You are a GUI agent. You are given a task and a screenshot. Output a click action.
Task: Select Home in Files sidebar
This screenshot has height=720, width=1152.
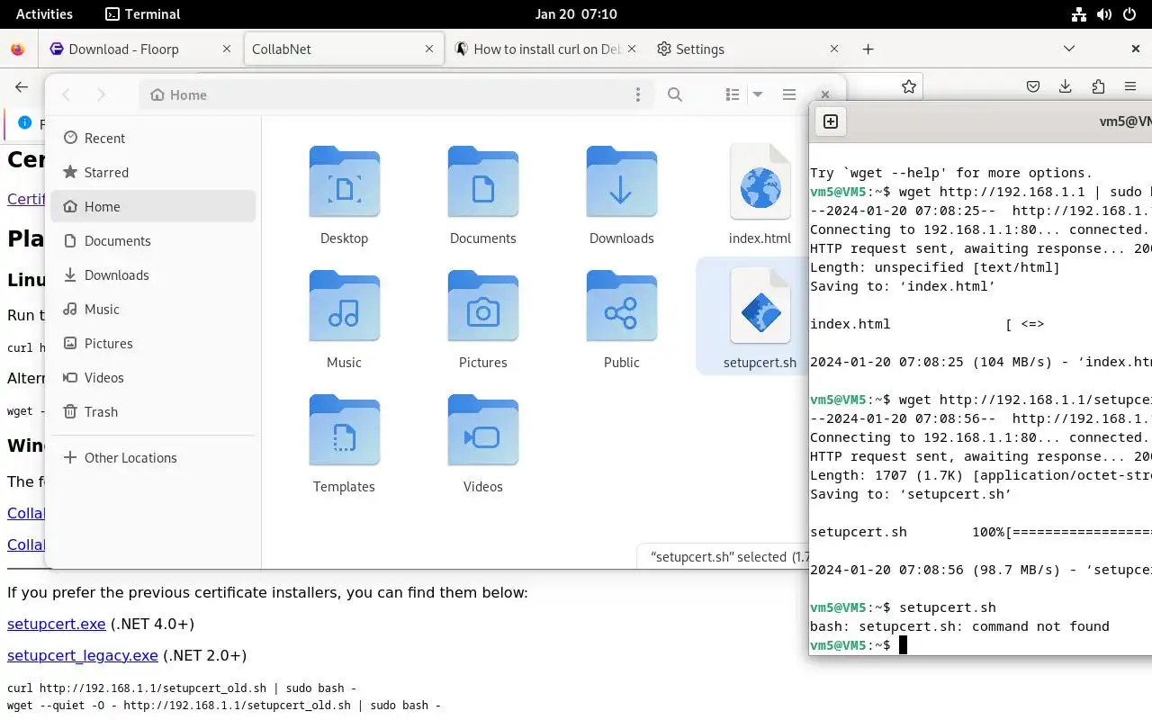[x=153, y=206]
